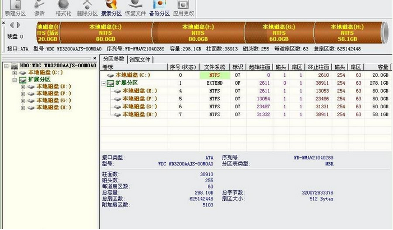The width and height of the screenshot is (393, 230).
Task: Expand 本地磁盘(H:) in the tree
Action: (23, 108)
